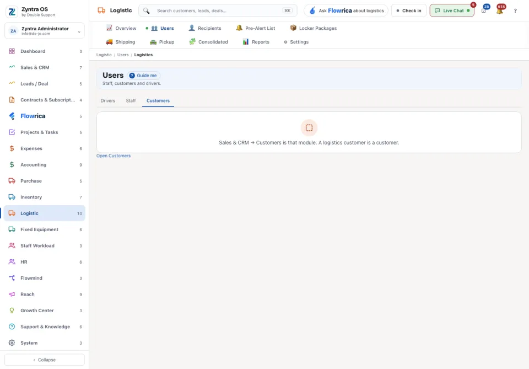Open Flowrica in the sidebar
Screen dimensions: 529x369
pos(45,116)
